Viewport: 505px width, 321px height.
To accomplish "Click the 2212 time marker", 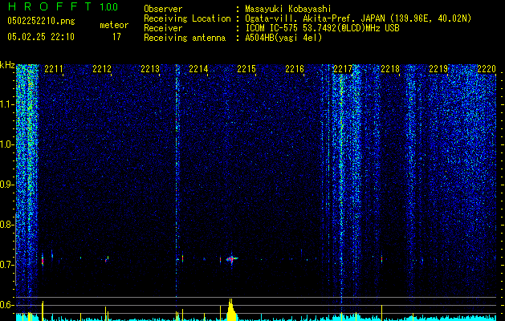I will point(102,68).
